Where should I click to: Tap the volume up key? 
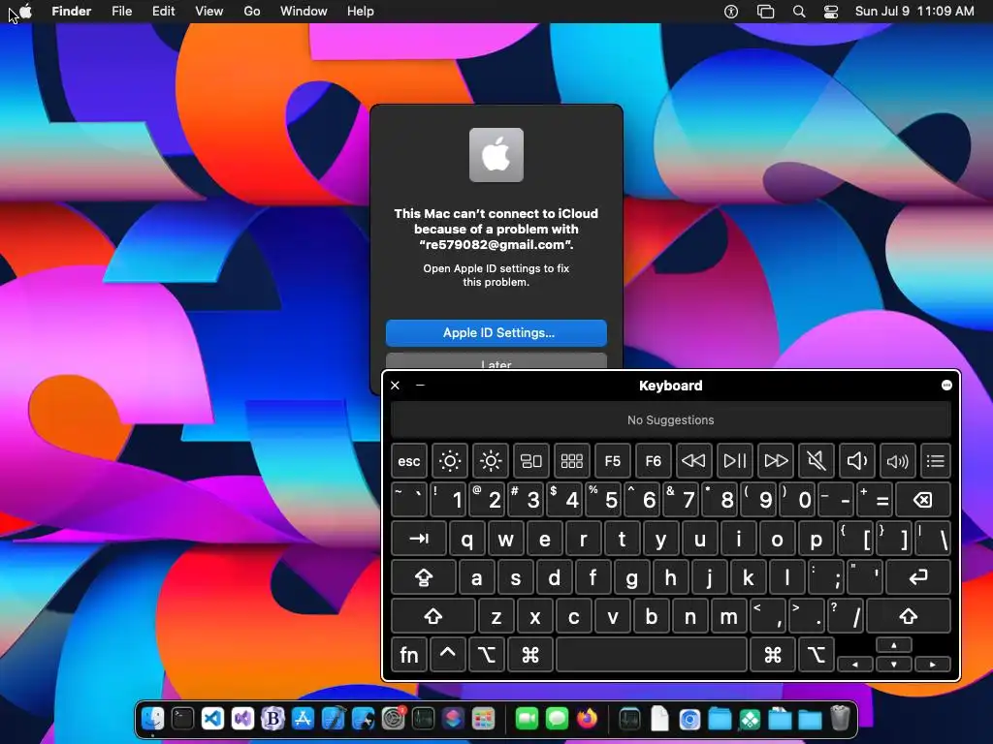click(x=897, y=461)
